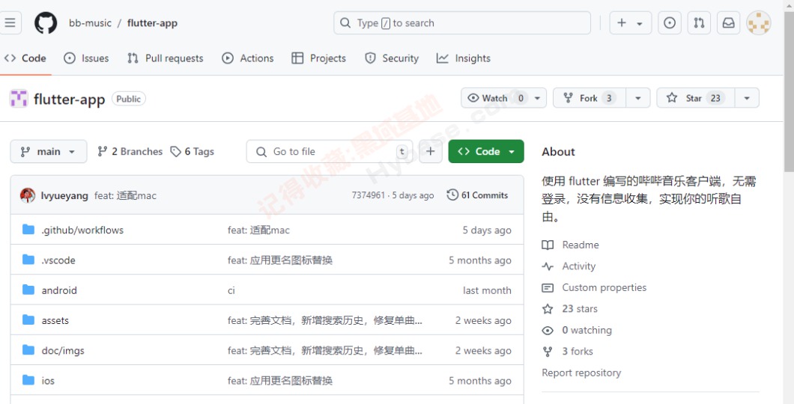
Task: Click folder icon beside ios
Action: click(28, 380)
